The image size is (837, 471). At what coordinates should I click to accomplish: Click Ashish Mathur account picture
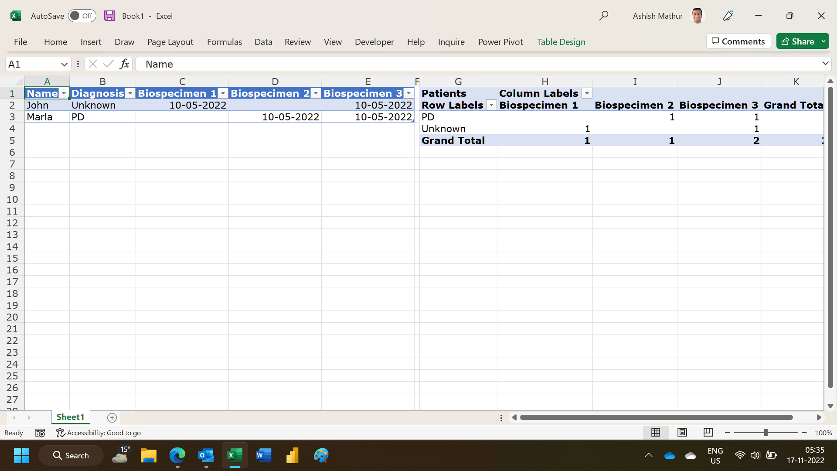point(697,16)
